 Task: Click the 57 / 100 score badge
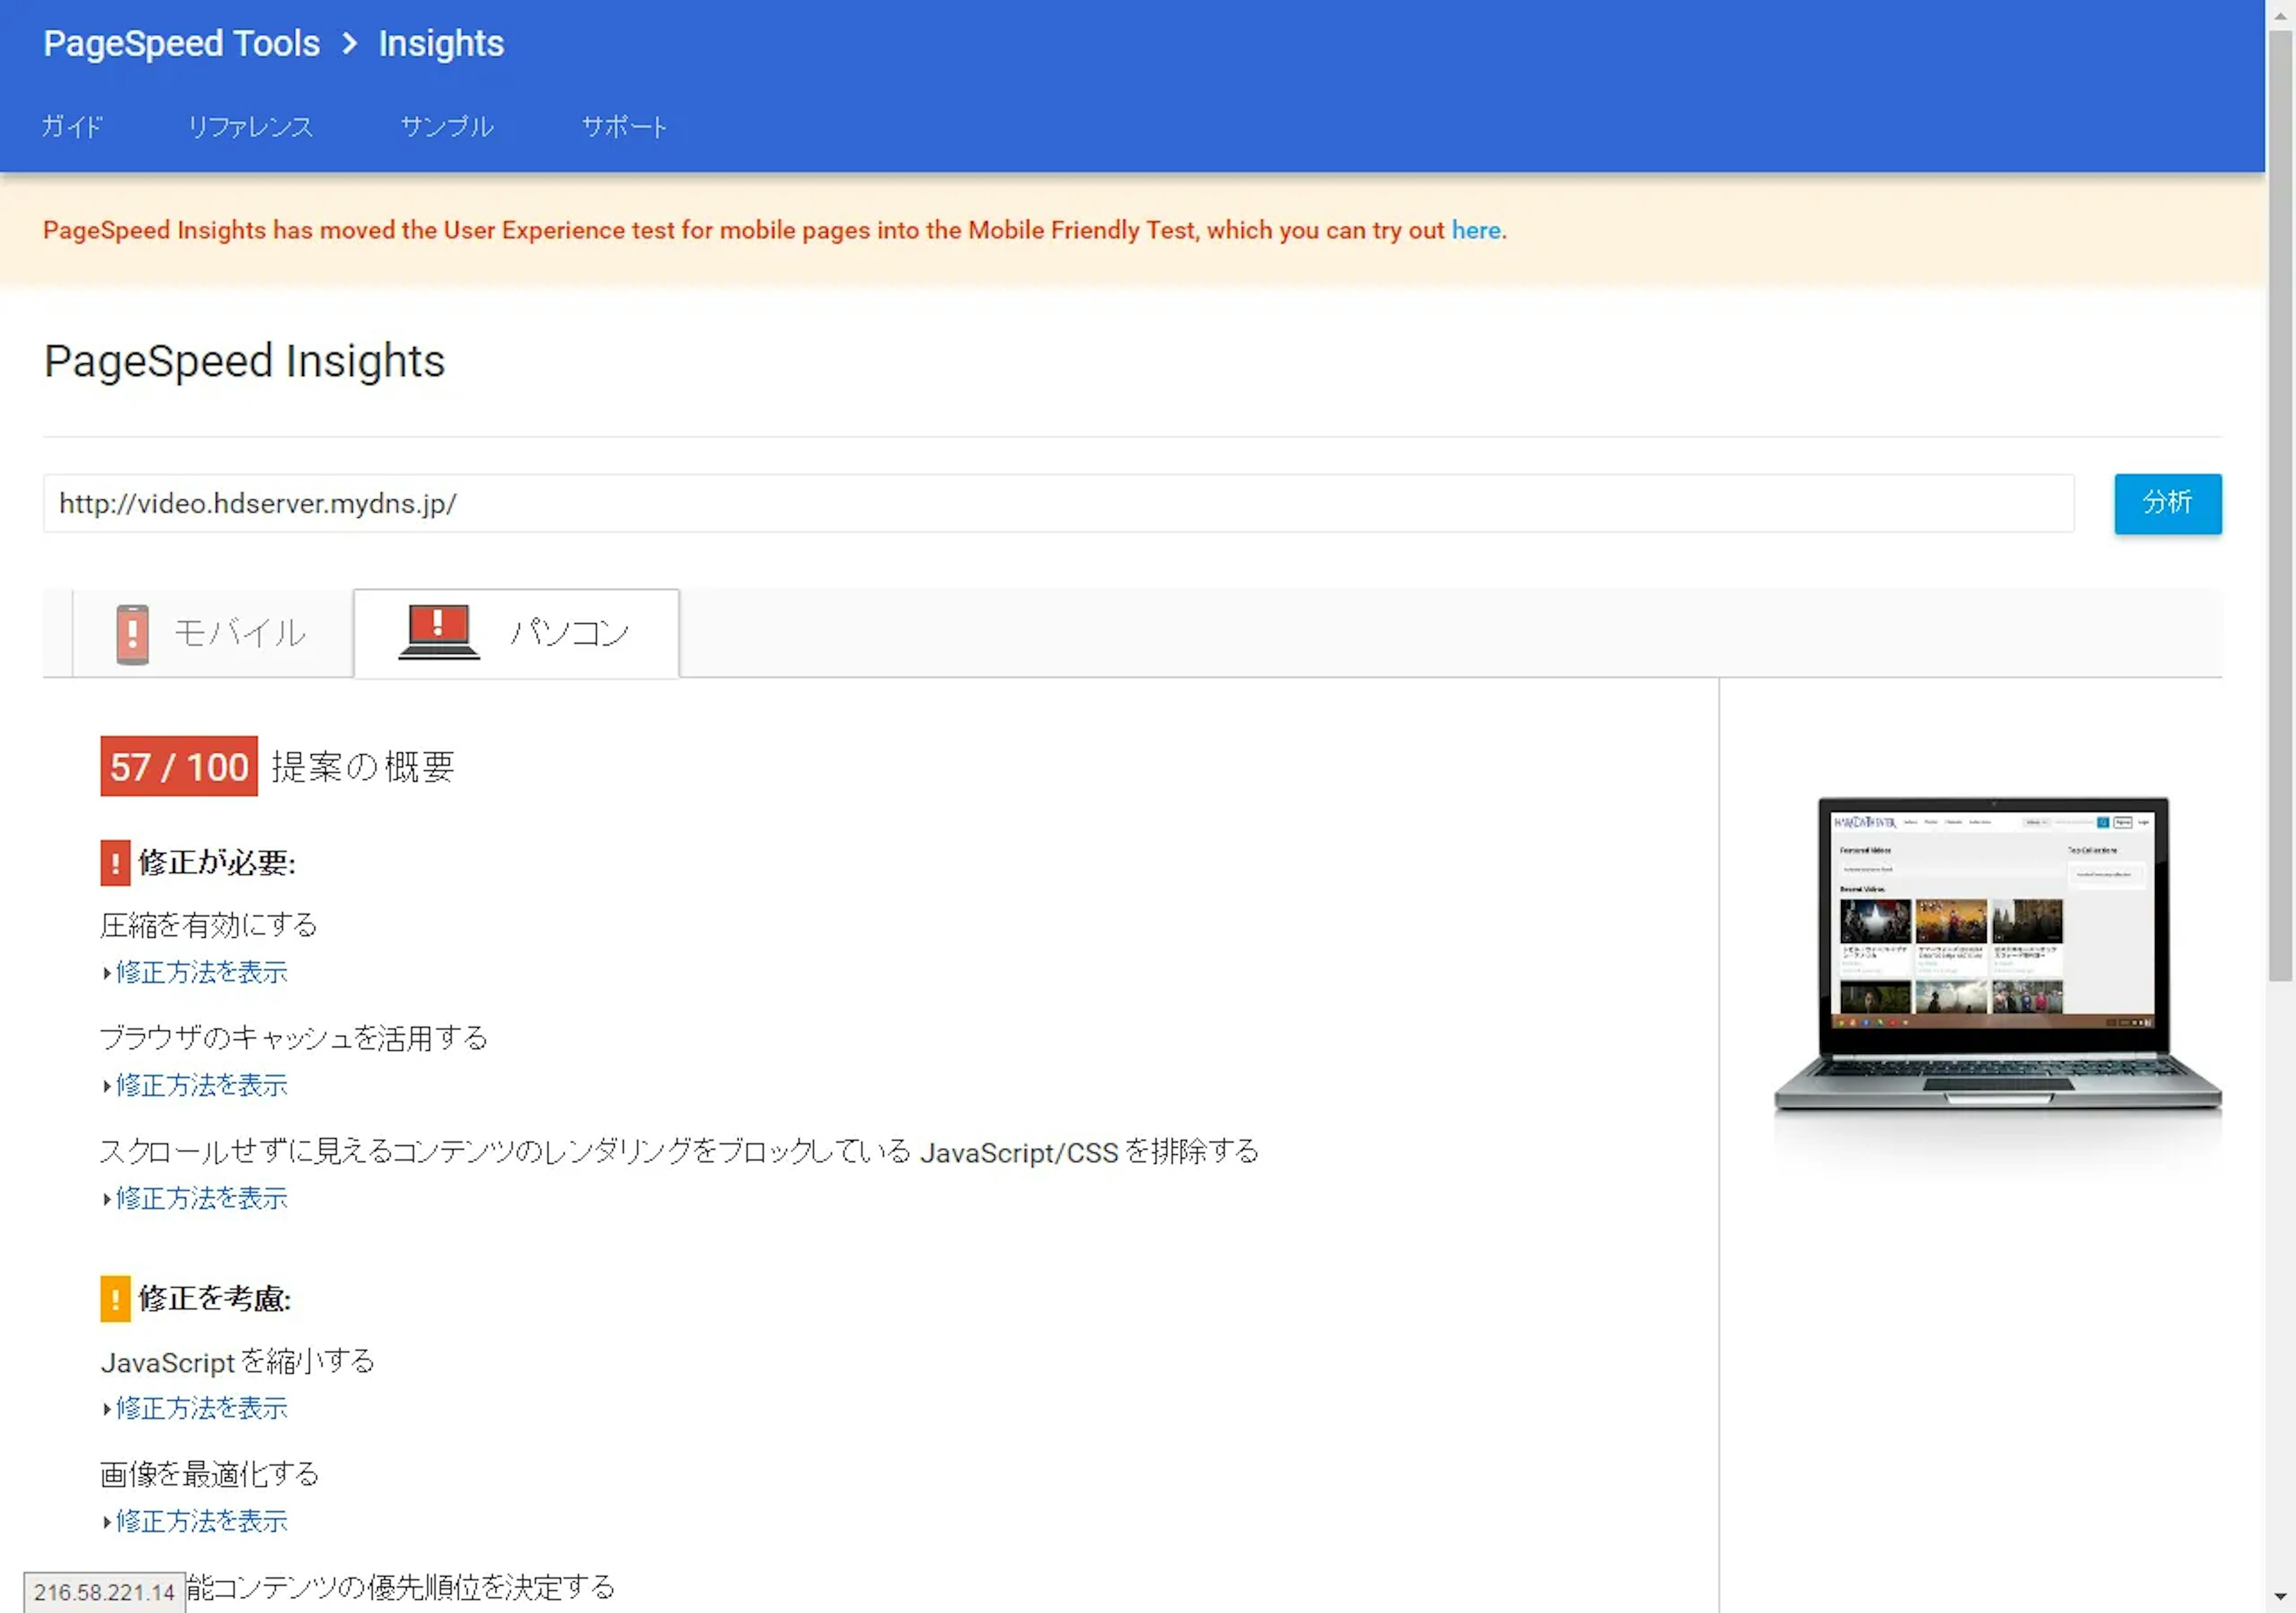click(179, 767)
